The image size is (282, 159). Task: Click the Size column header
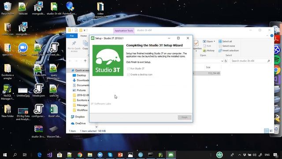(x=208, y=67)
